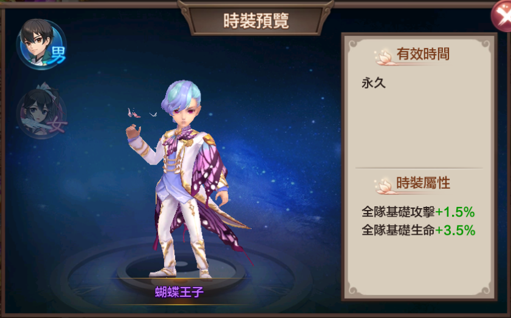
Task: Click the 永久 validity text
Action: tap(374, 83)
